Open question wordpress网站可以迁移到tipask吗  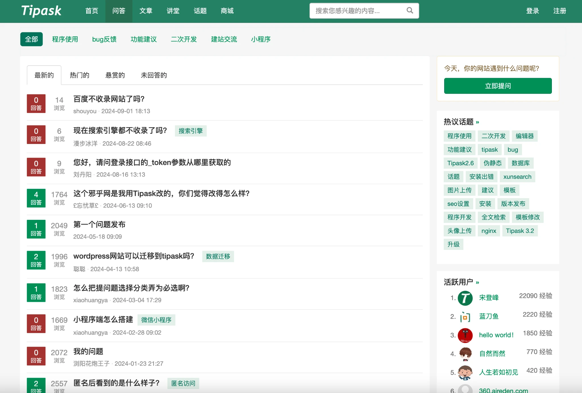134,256
